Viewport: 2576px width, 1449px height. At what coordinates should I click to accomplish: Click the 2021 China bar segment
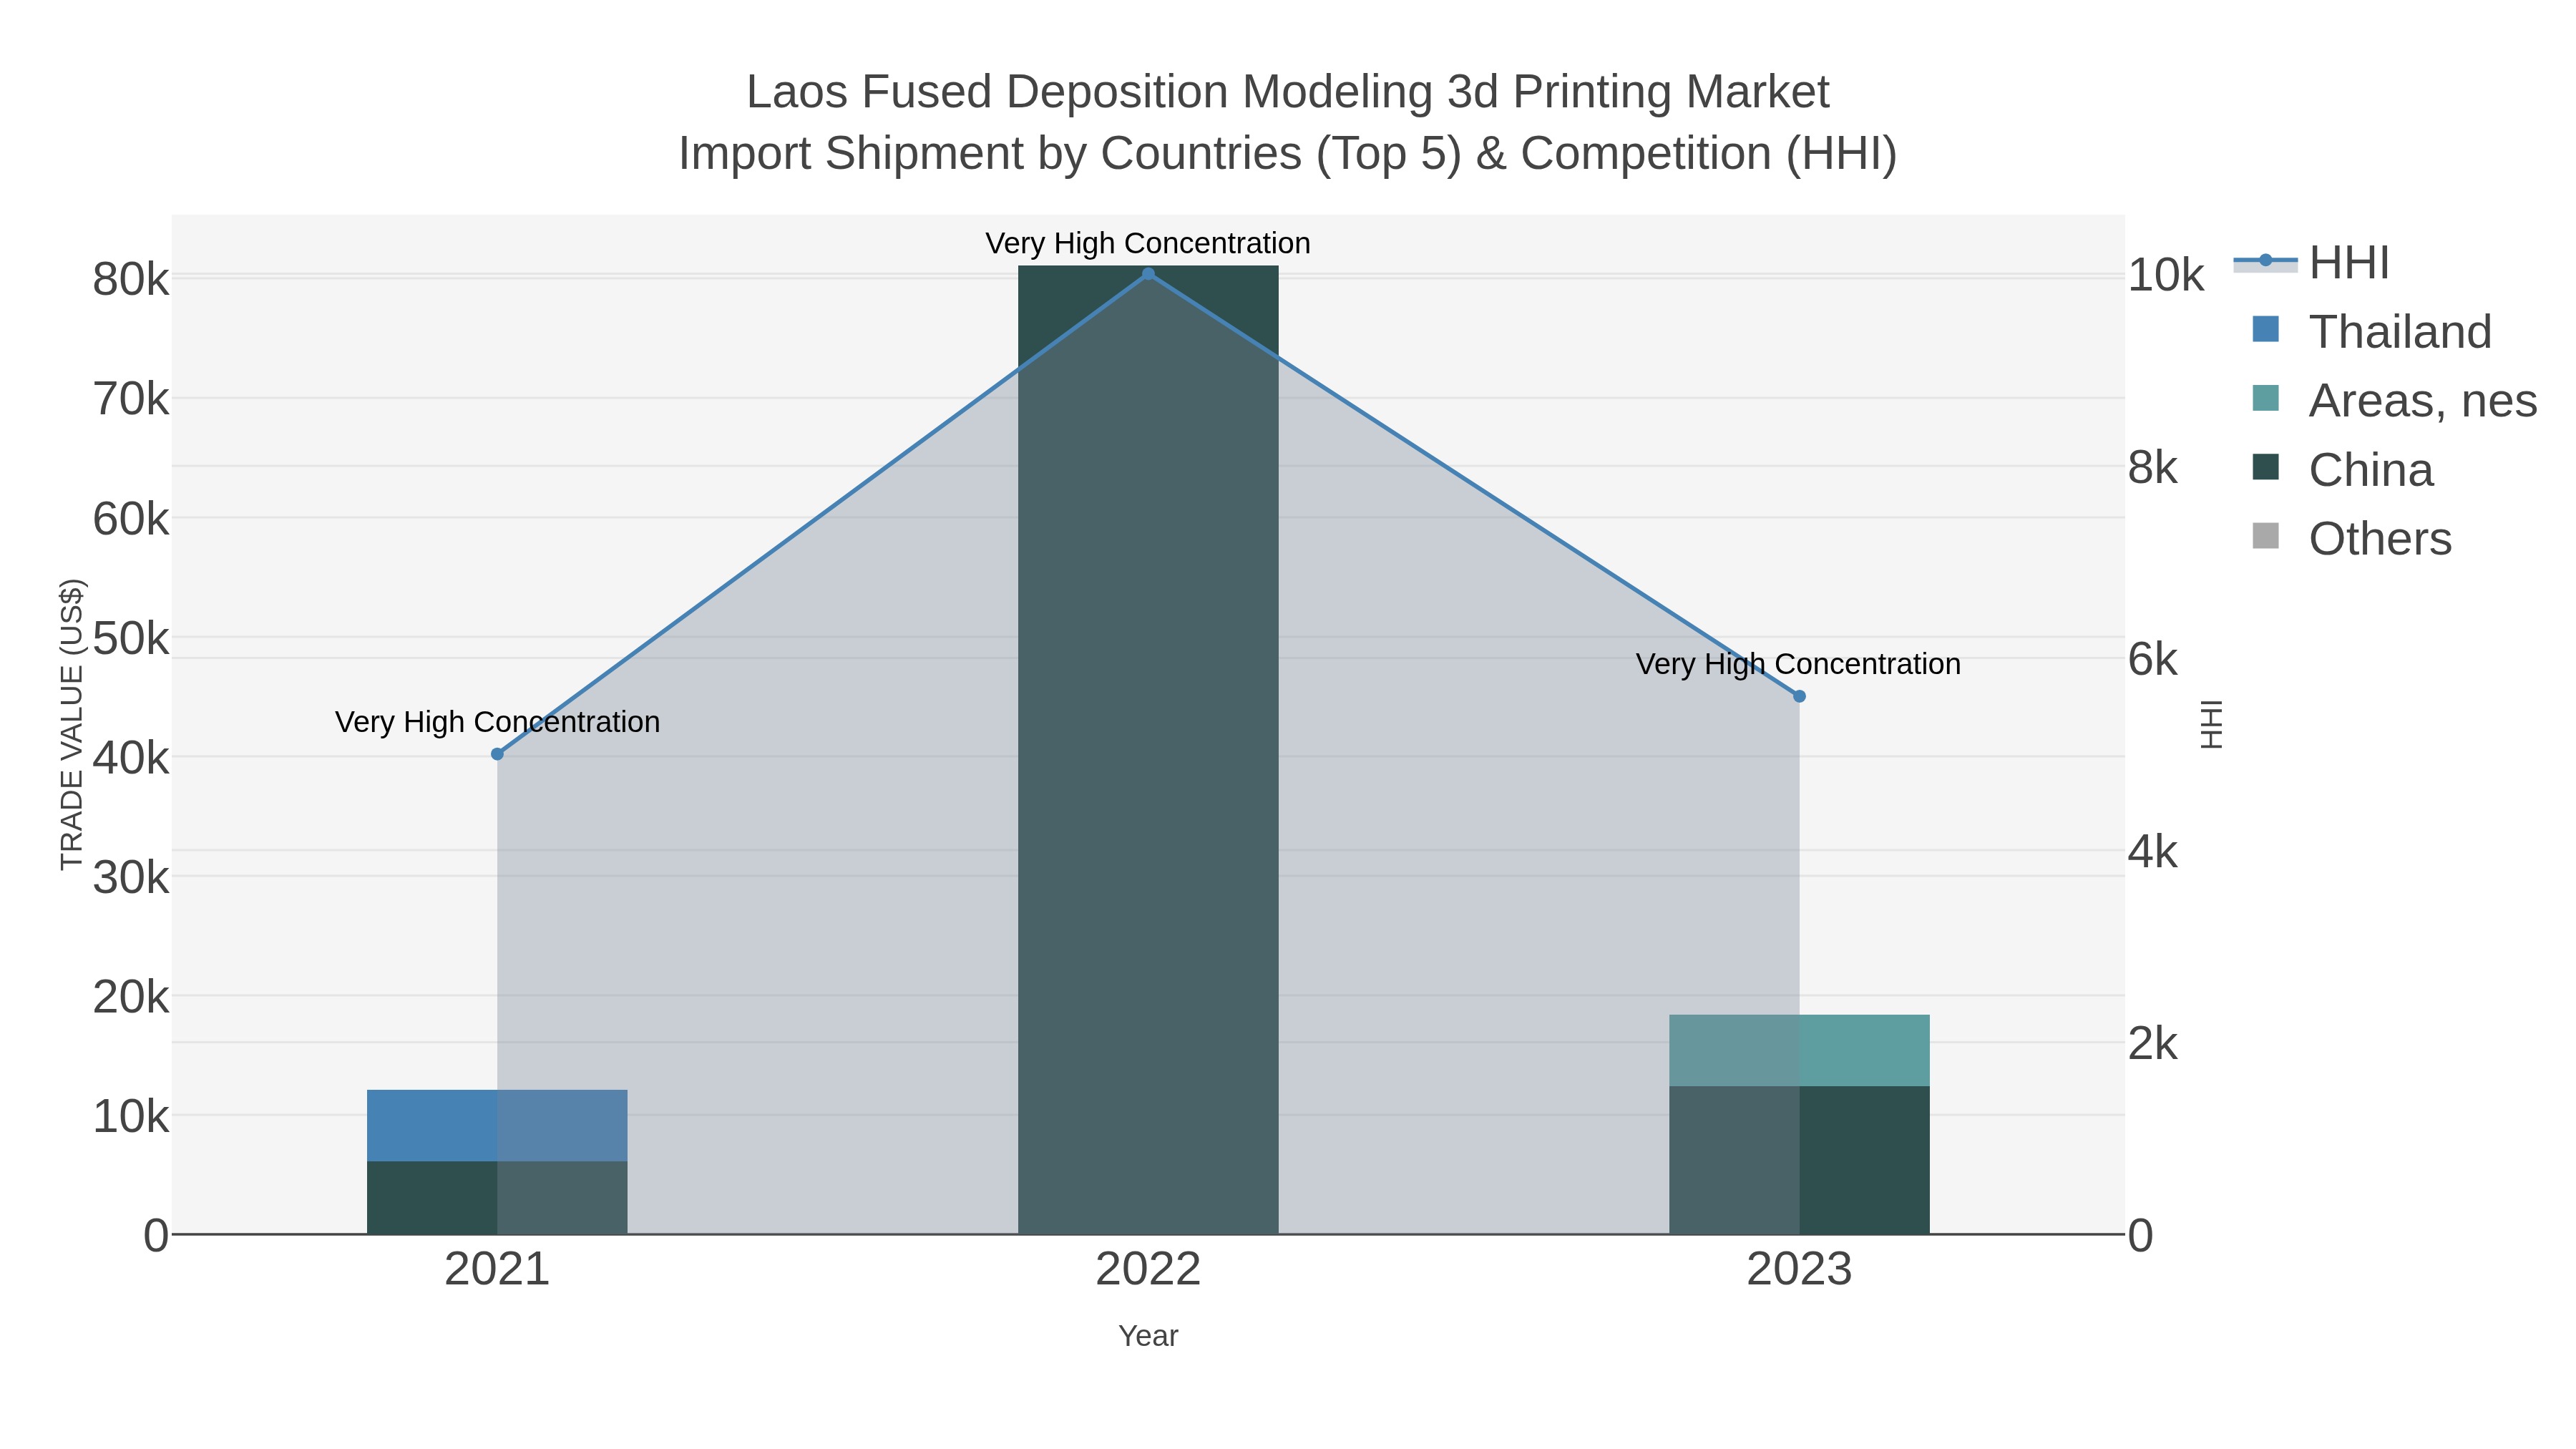pyautogui.click(x=497, y=1197)
